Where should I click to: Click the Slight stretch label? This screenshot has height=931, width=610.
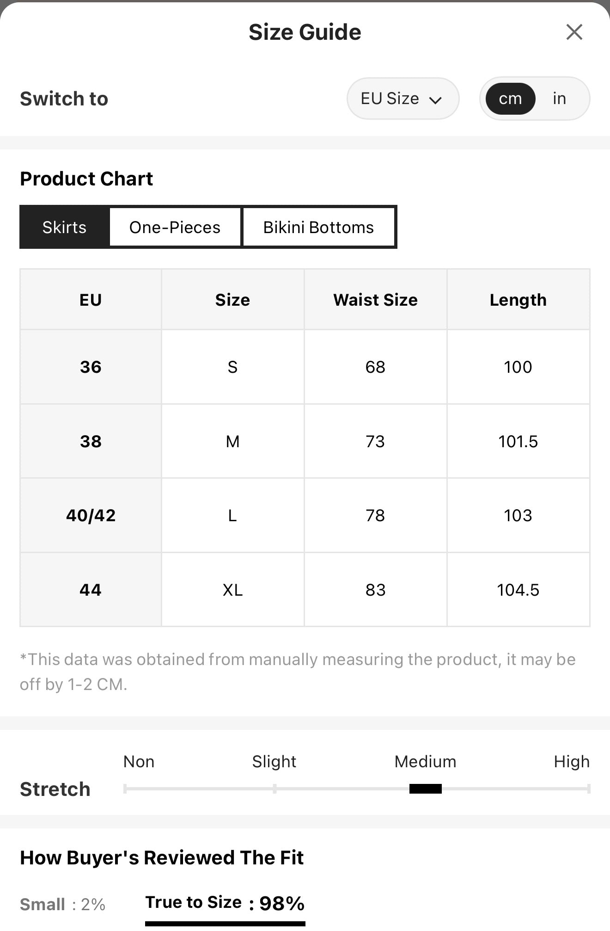[x=274, y=761]
